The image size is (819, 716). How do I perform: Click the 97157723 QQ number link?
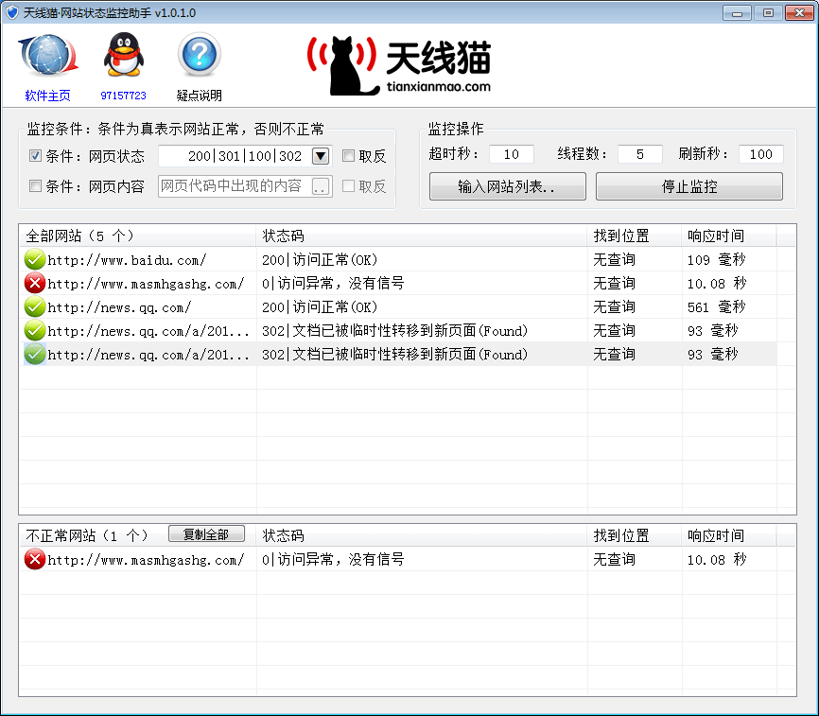123,96
